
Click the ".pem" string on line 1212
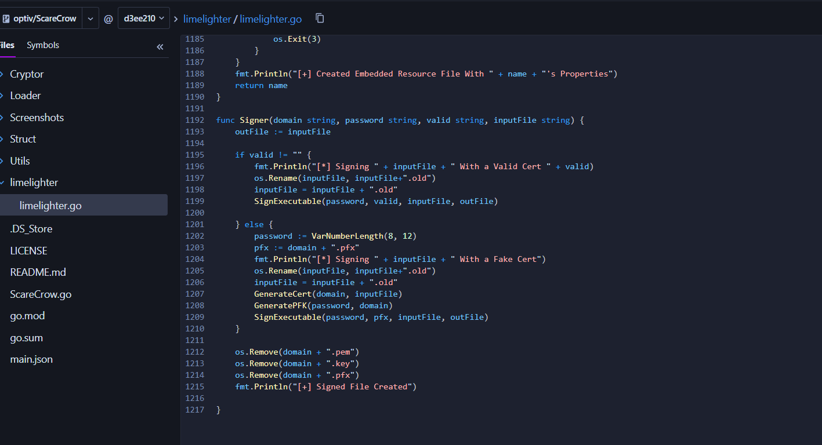point(340,352)
